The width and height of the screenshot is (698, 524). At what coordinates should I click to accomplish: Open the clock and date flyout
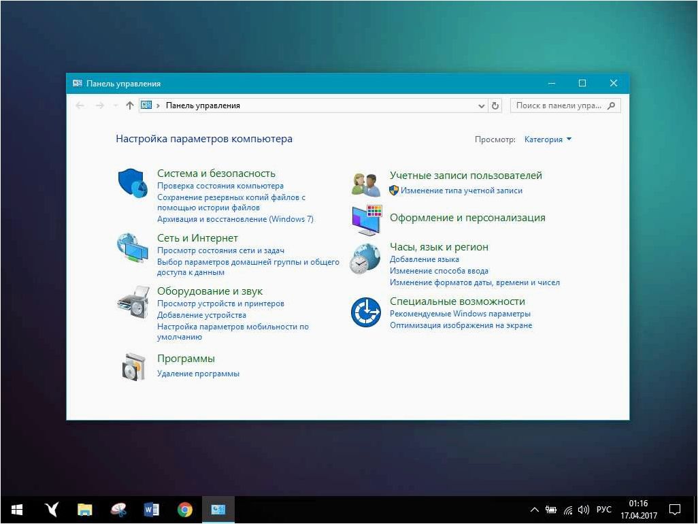639,509
